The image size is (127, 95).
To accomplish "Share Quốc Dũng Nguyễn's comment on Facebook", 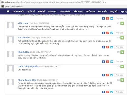I will click(x=103, y=75).
